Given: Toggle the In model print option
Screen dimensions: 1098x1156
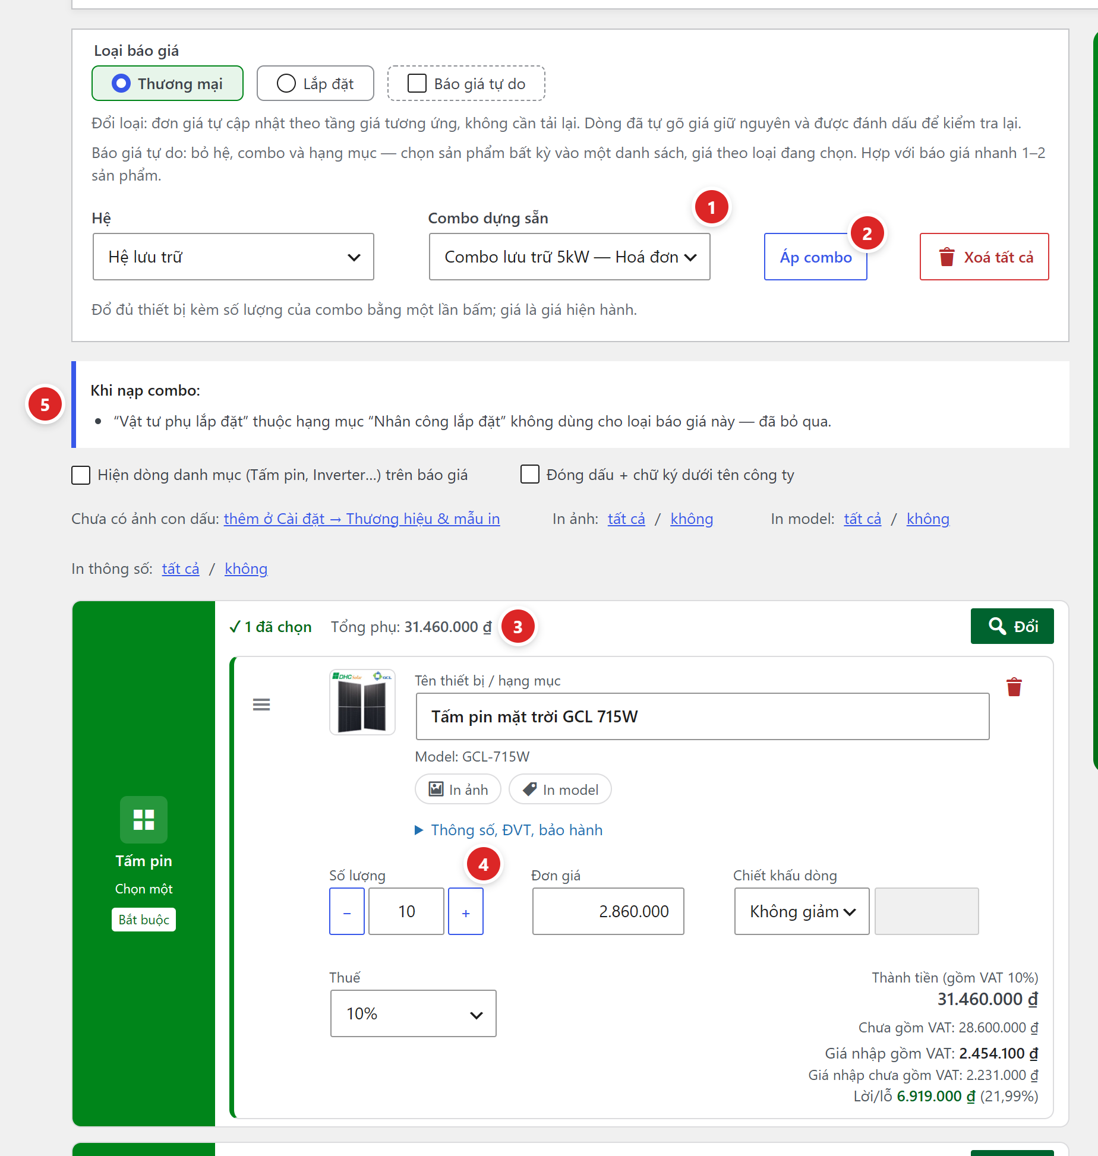Looking at the screenshot, I should (560, 789).
